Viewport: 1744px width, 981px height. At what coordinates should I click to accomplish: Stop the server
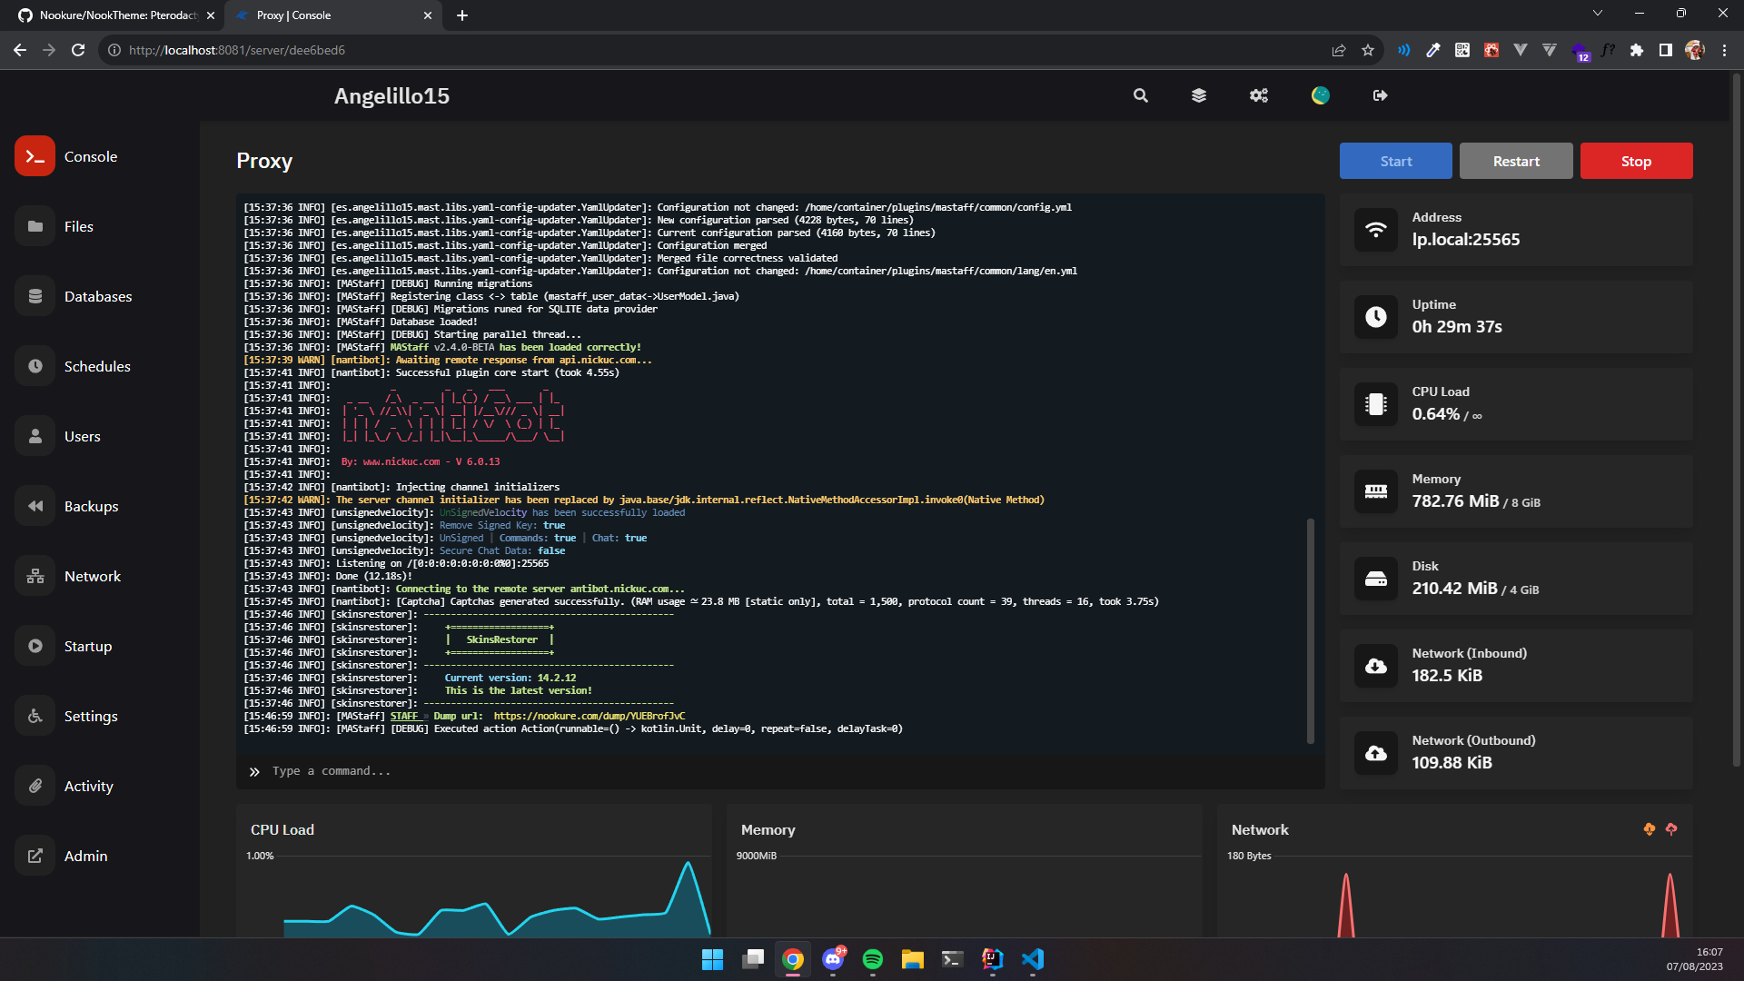coord(1635,160)
